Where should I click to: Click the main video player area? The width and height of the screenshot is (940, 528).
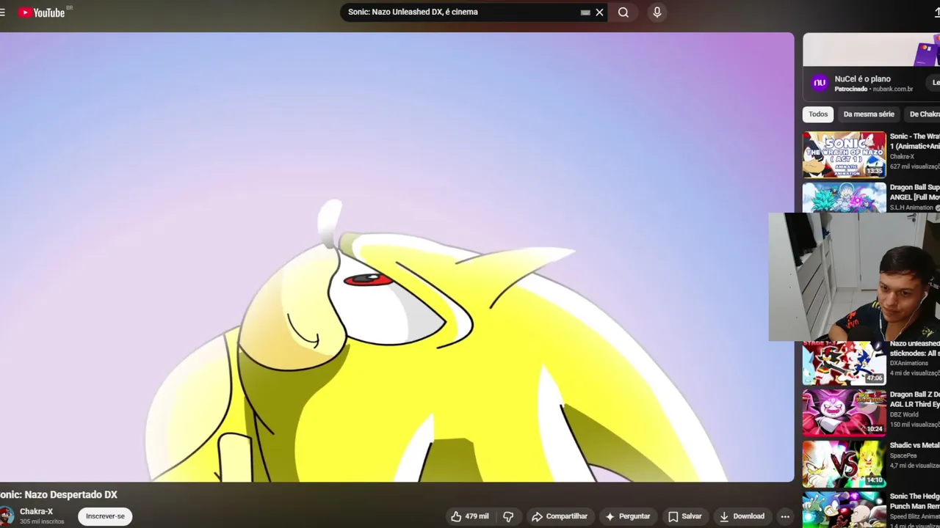tap(397, 257)
